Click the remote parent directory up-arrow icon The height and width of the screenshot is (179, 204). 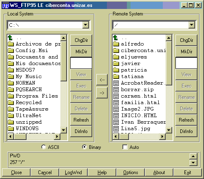point(115,37)
